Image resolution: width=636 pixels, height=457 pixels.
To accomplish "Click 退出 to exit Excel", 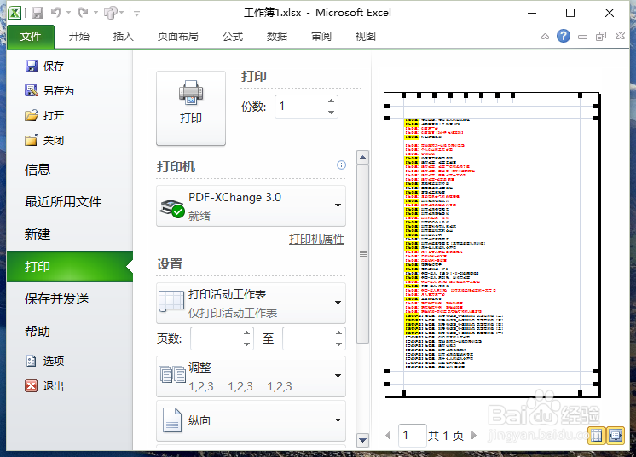I will (x=44, y=385).
